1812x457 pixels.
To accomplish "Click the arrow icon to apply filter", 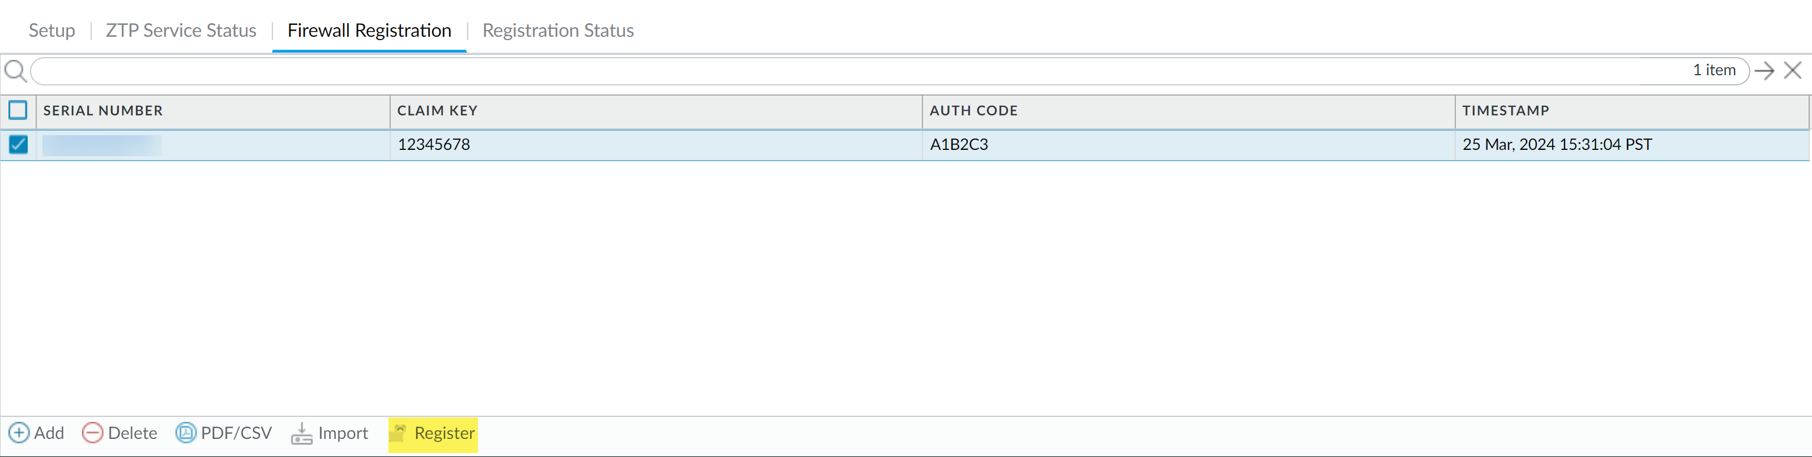I will pos(1764,71).
